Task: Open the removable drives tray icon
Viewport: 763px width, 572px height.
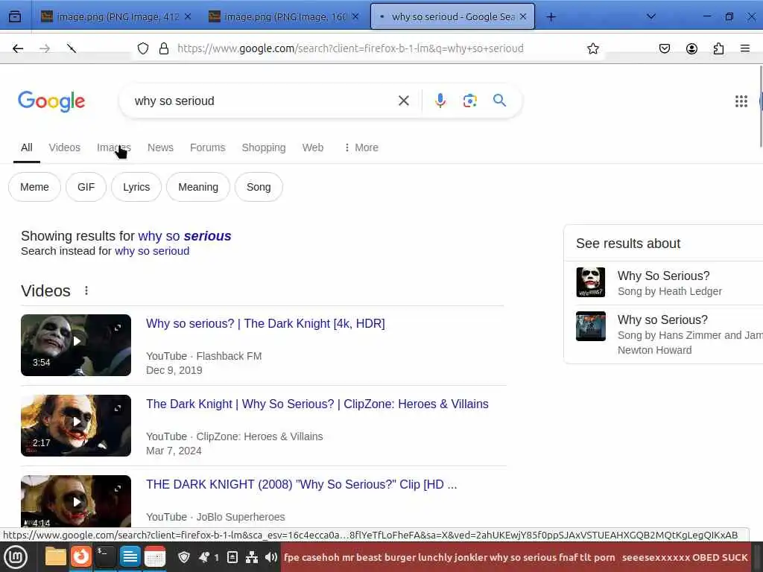Action: [232, 557]
